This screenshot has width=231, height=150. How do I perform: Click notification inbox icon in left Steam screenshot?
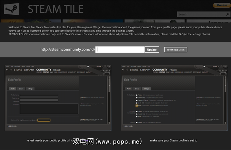coord(88,66)
